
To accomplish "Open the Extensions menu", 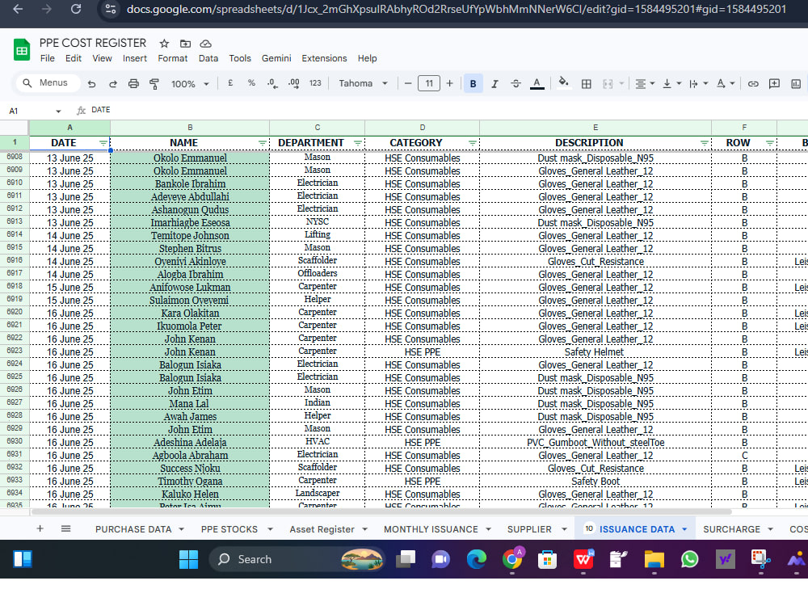I will 324,58.
